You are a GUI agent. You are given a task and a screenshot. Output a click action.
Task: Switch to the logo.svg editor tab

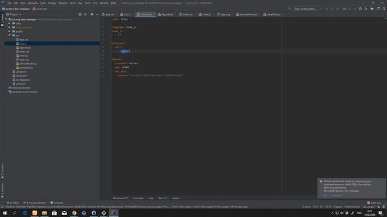(x=224, y=14)
